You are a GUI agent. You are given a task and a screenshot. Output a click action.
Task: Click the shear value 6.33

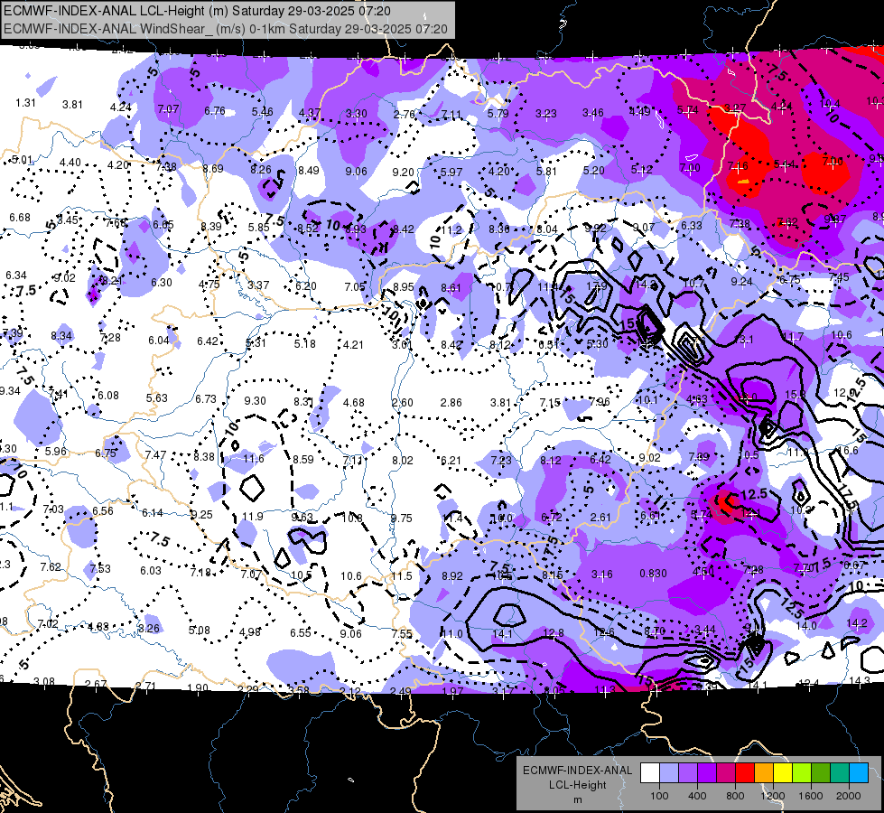(x=692, y=225)
